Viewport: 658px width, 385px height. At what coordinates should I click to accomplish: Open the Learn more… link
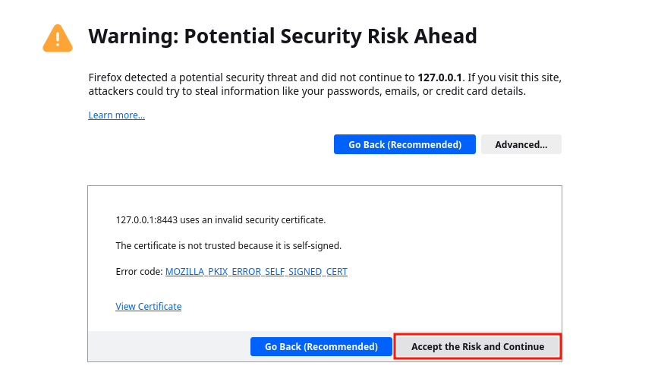[117, 115]
